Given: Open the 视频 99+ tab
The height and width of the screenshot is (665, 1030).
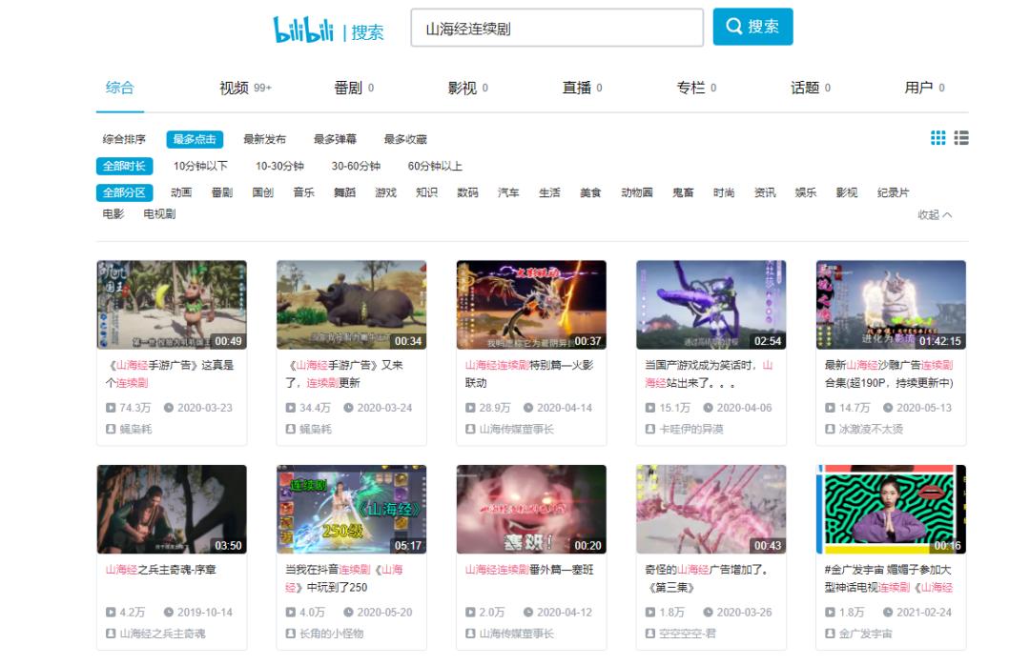Looking at the screenshot, I should [x=245, y=88].
